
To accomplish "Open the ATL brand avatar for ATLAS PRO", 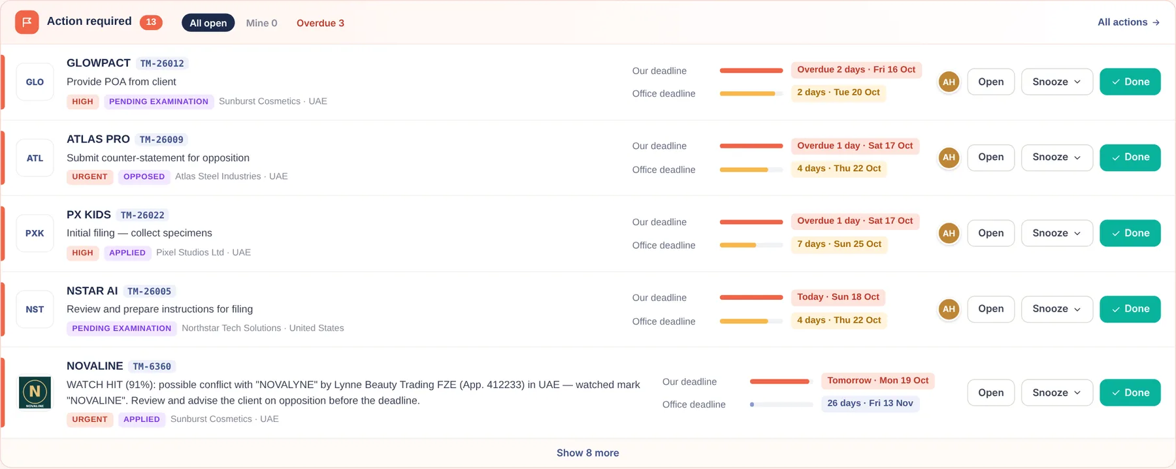I will coord(35,158).
